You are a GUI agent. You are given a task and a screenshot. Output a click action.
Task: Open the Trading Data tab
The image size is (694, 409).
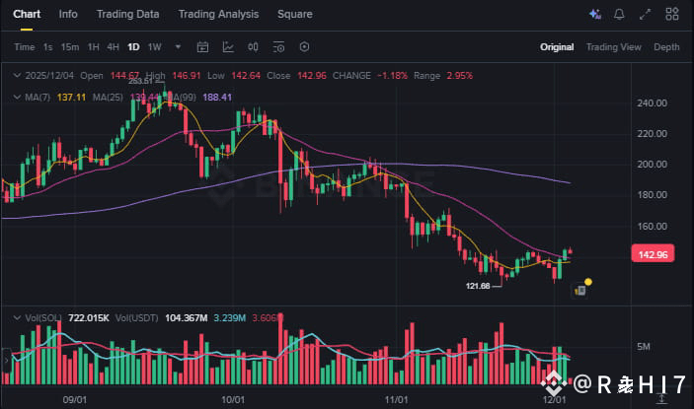click(x=128, y=15)
